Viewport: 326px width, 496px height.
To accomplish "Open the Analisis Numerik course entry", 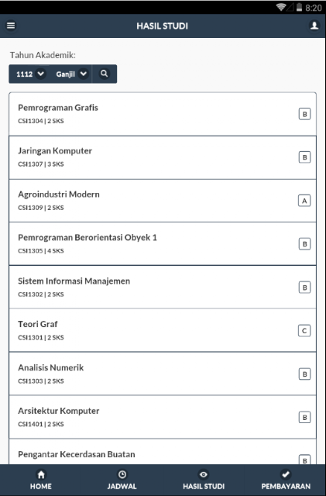I will pos(163,374).
